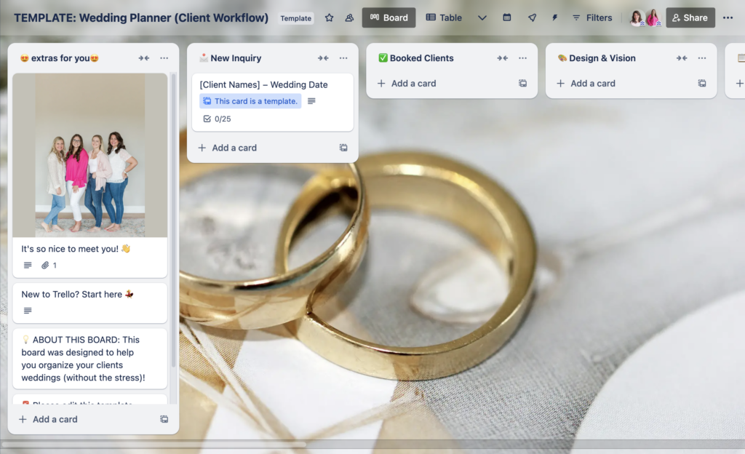Image resolution: width=745 pixels, height=454 pixels.
Task: Open extras for you list actions menu
Action: pos(164,58)
